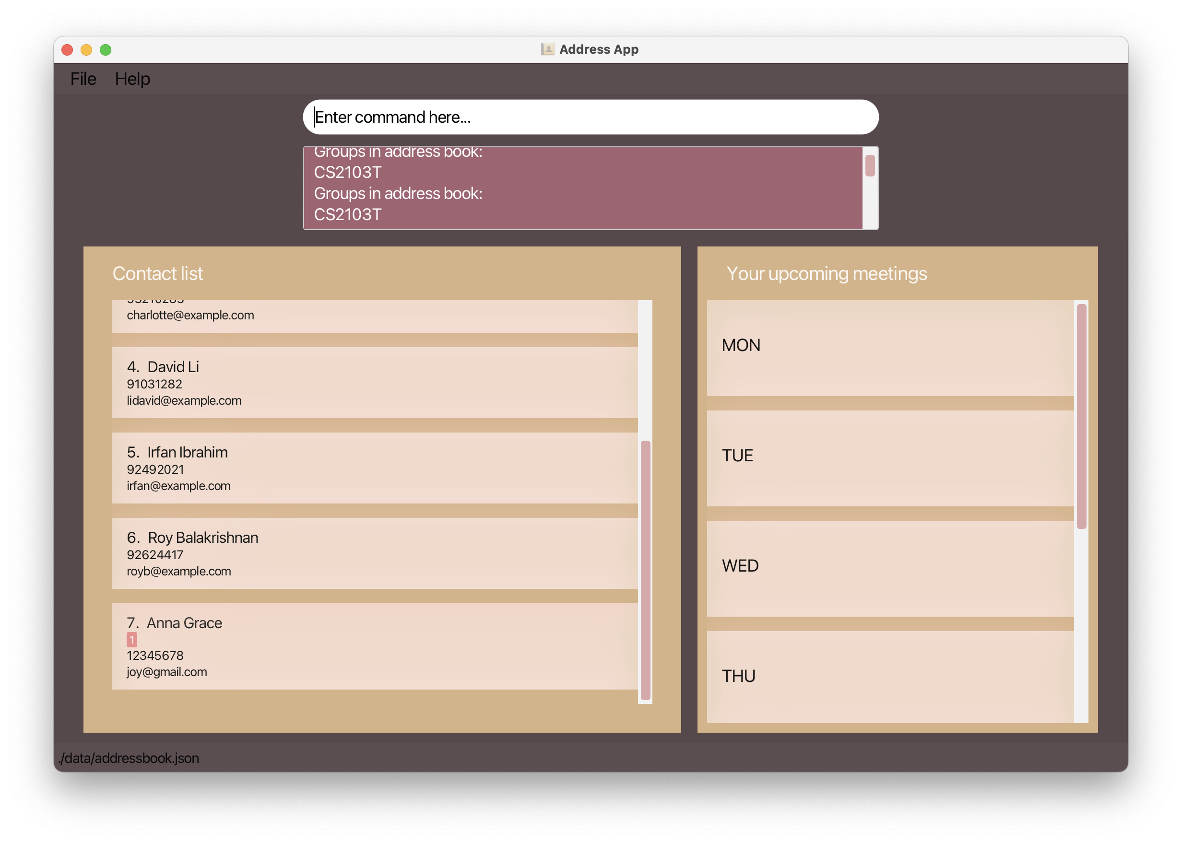
Task: Click the Address App title bar icon
Action: [547, 49]
